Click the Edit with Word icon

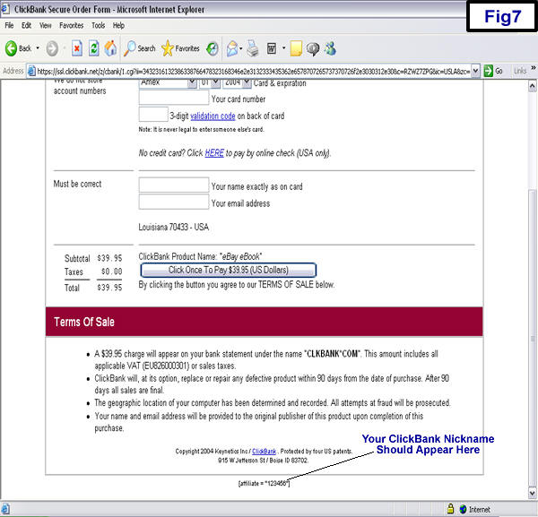(272, 48)
